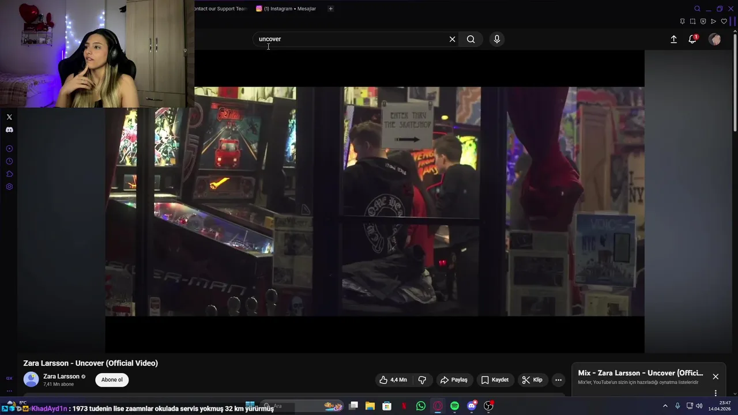Select Opera GX in the taskbar
Image resolution: width=738 pixels, height=415 pixels.
pos(438,406)
